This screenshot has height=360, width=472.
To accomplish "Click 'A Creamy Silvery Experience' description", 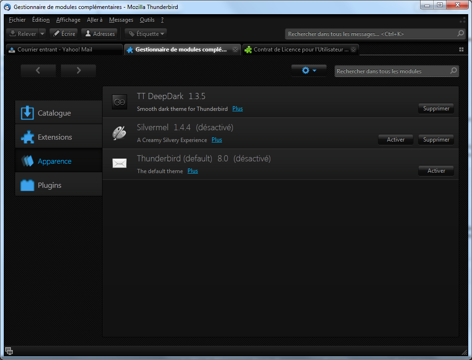I will coord(172,140).
